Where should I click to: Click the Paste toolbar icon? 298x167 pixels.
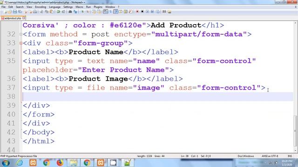point(52,12)
